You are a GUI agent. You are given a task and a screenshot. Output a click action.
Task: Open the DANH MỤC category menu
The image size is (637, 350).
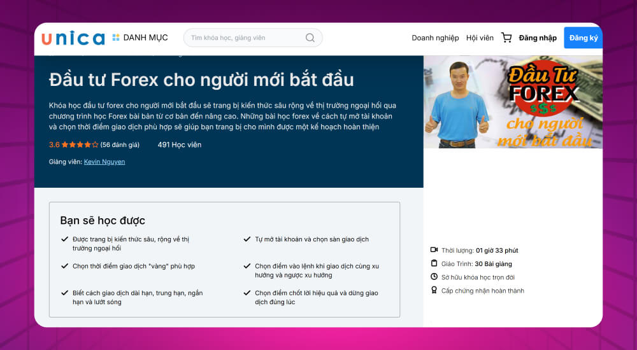pyautogui.click(x=140, y=38)
